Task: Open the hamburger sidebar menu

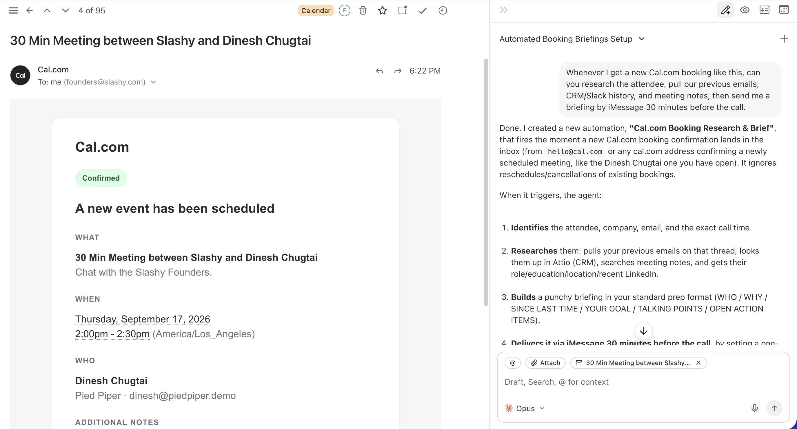Action: pyautogui.click(x=13, y=10)
